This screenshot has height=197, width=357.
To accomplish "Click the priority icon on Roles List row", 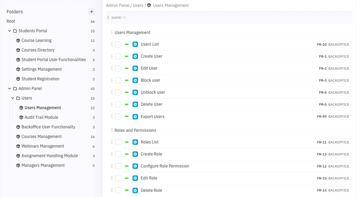I will 127,142.
